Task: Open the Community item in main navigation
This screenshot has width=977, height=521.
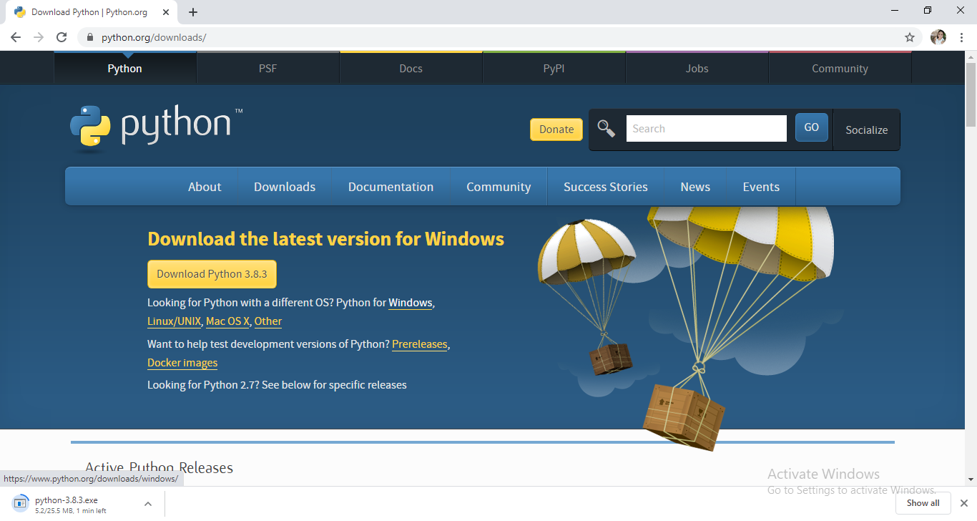Action: [499, 187]
